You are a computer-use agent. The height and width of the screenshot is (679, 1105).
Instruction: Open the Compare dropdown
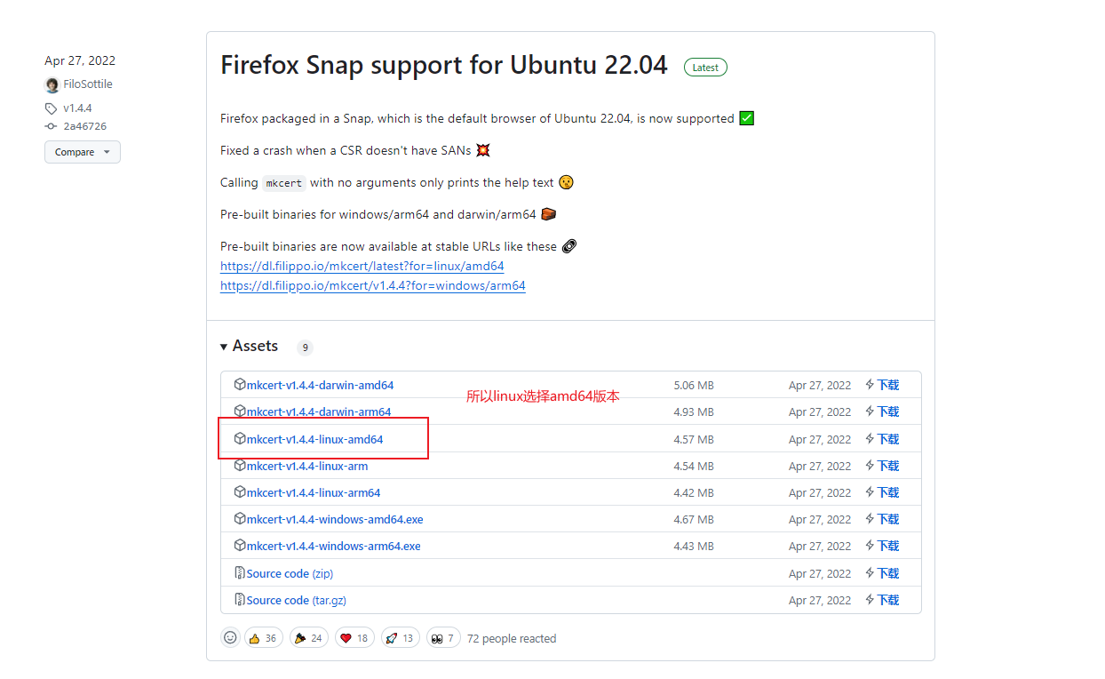[x=83, y=152]
